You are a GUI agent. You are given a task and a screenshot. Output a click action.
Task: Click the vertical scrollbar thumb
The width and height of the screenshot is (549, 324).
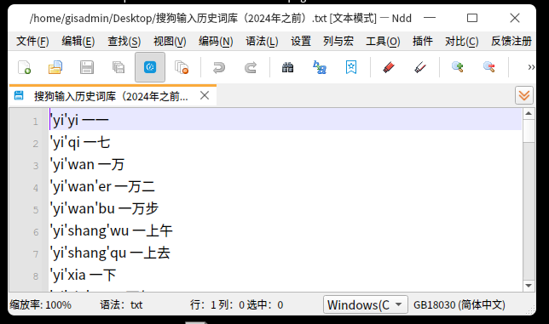pyautogui.click(x=529, y=131)
